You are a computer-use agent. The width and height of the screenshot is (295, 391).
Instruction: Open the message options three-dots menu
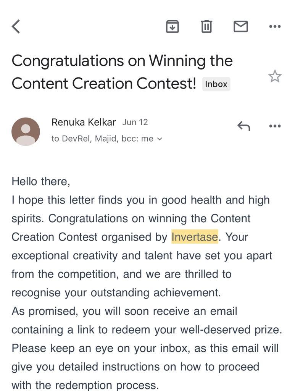[275, 126]
